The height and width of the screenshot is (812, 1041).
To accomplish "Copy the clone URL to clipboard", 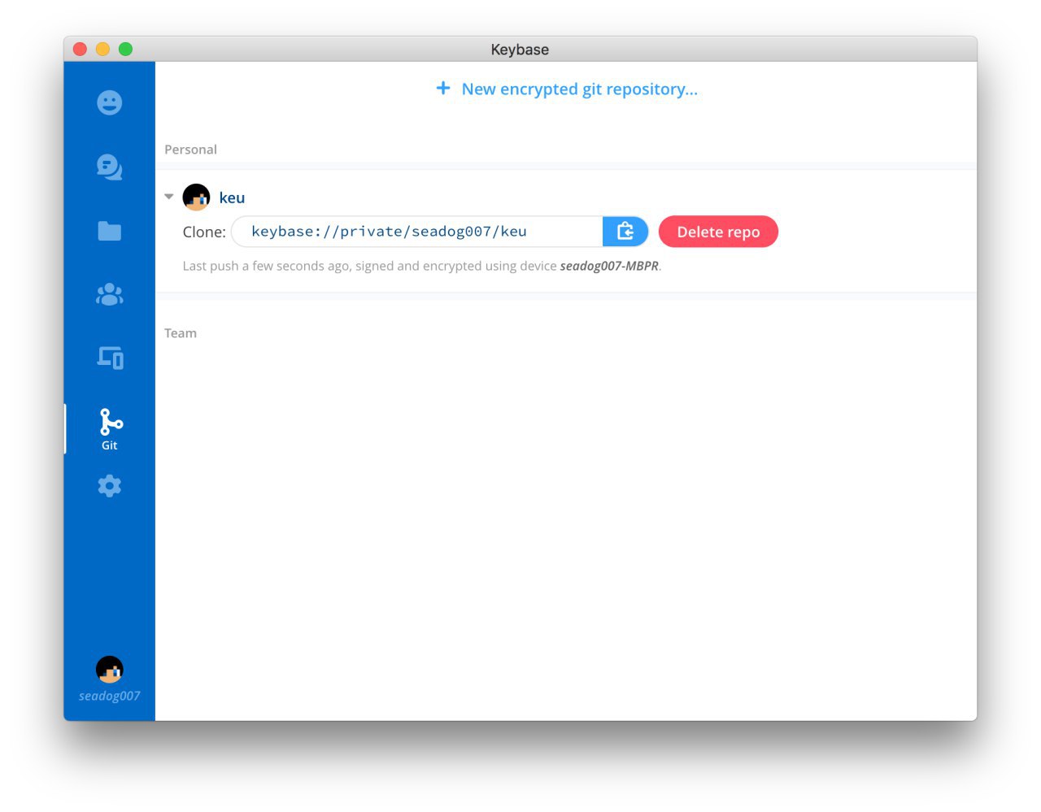I will point(625,232).
